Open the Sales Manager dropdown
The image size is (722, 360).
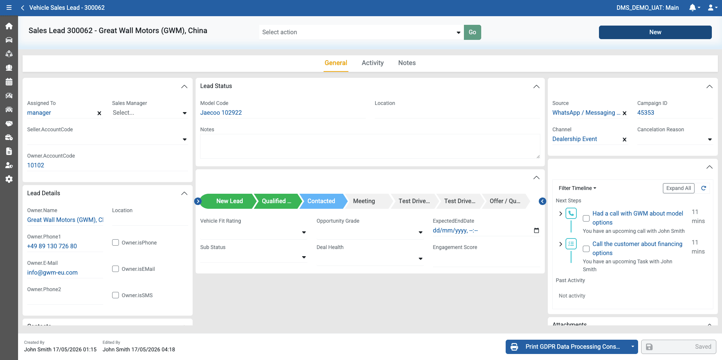click(x=150, y=113)
